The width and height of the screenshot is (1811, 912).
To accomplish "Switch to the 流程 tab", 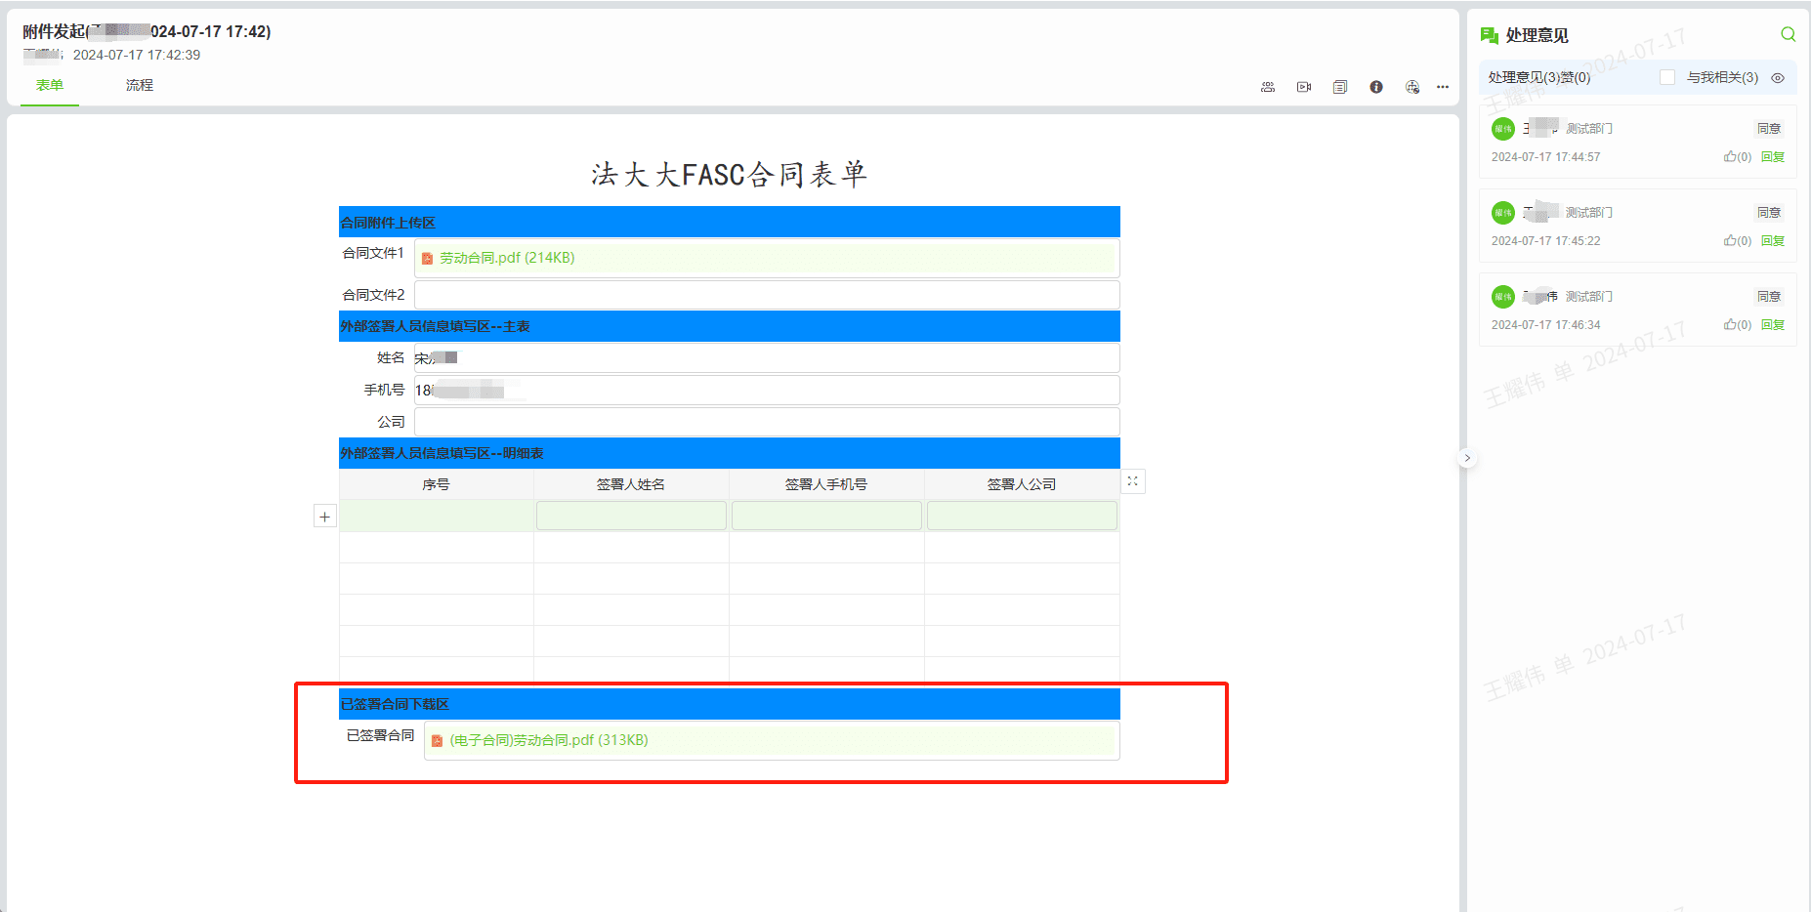I will point(140,85).
